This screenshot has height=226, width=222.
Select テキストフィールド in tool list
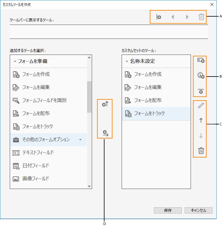coord(38,152)
